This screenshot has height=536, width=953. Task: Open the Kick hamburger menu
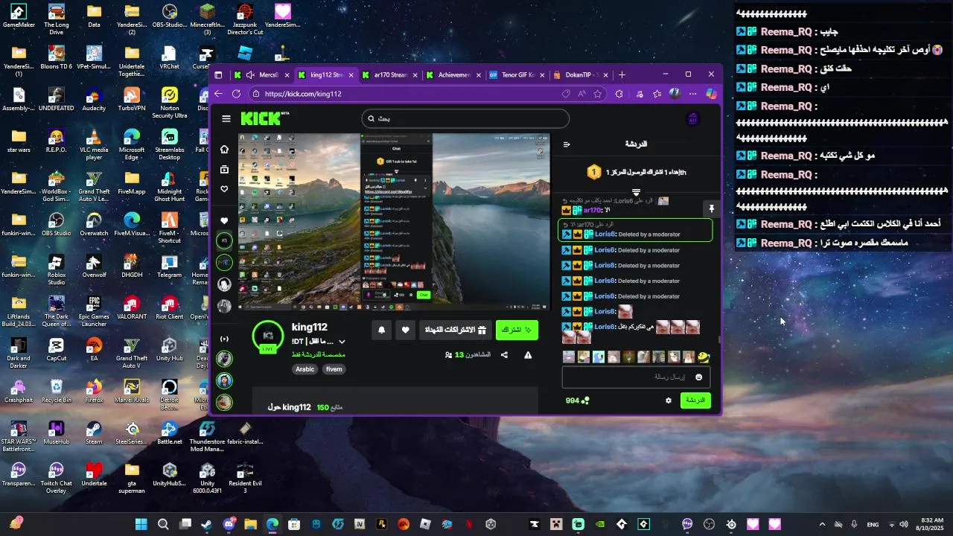[x=226, y=118]
